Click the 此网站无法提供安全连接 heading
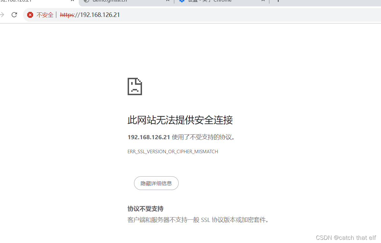 pos(180,120)
